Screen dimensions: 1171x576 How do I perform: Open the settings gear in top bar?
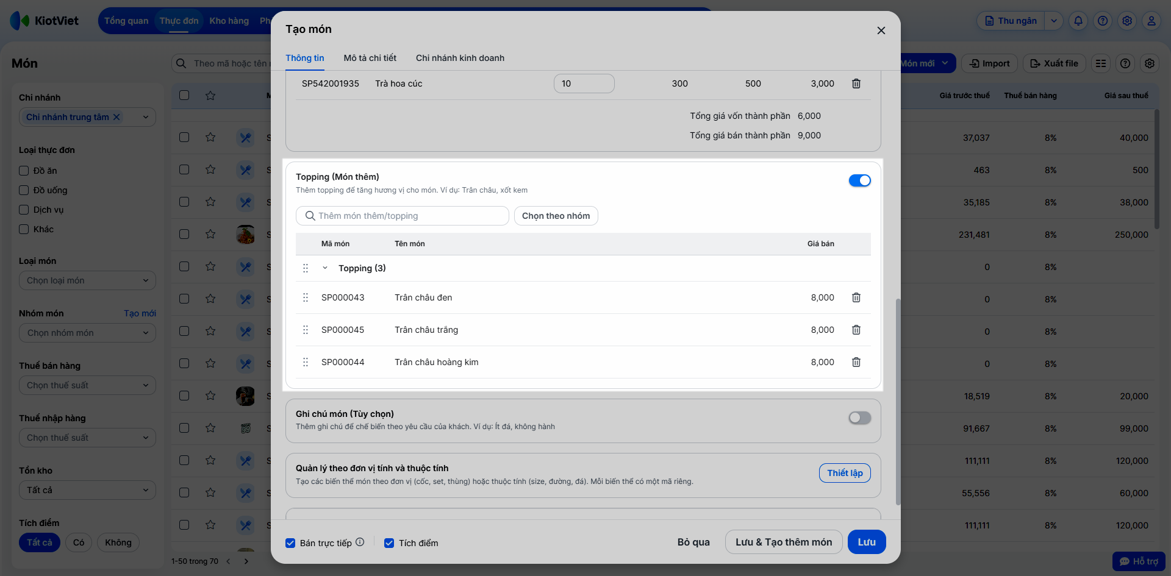click(x=1126, y=21)
